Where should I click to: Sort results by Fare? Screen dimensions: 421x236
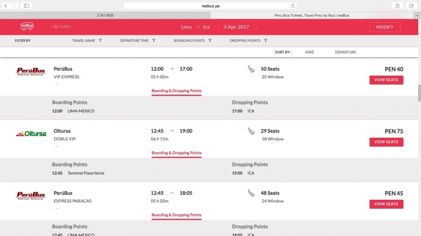tap(309, 52)
